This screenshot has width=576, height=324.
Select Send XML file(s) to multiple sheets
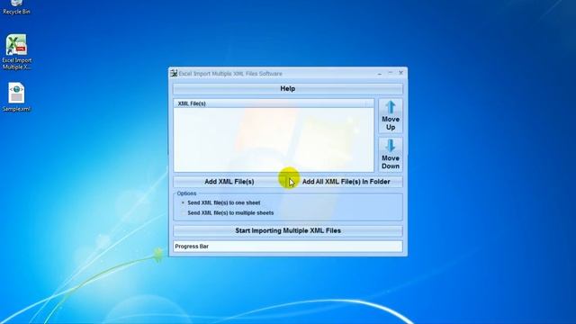(228, 213)
